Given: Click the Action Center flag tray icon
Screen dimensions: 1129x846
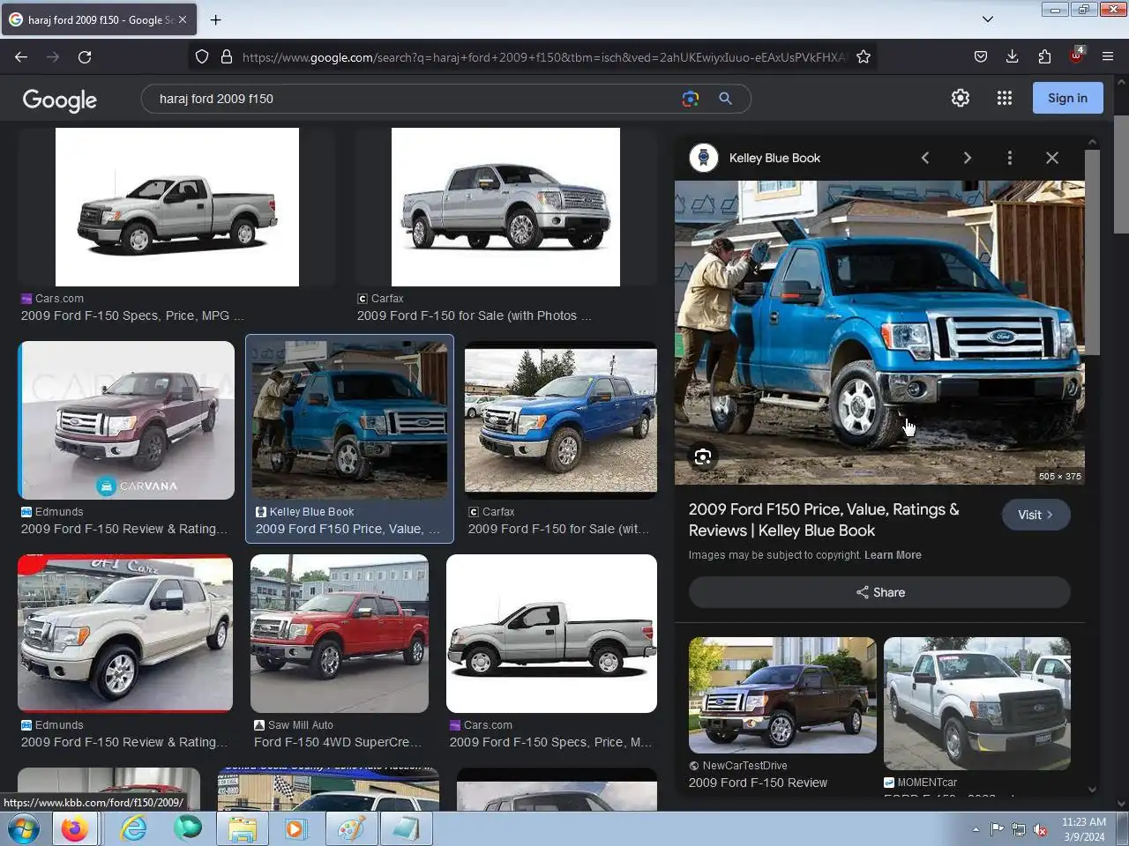Looking at the screenshot, I should [x=997, y=829].
